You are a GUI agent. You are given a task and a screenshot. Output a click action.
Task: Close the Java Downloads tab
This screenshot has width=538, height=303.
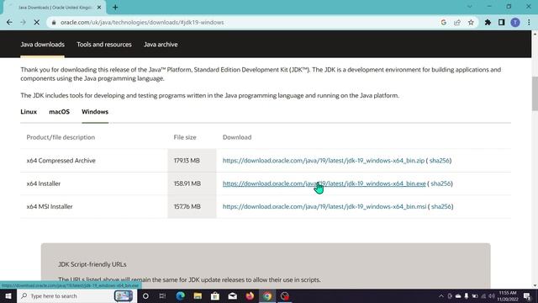coord(99,8)
